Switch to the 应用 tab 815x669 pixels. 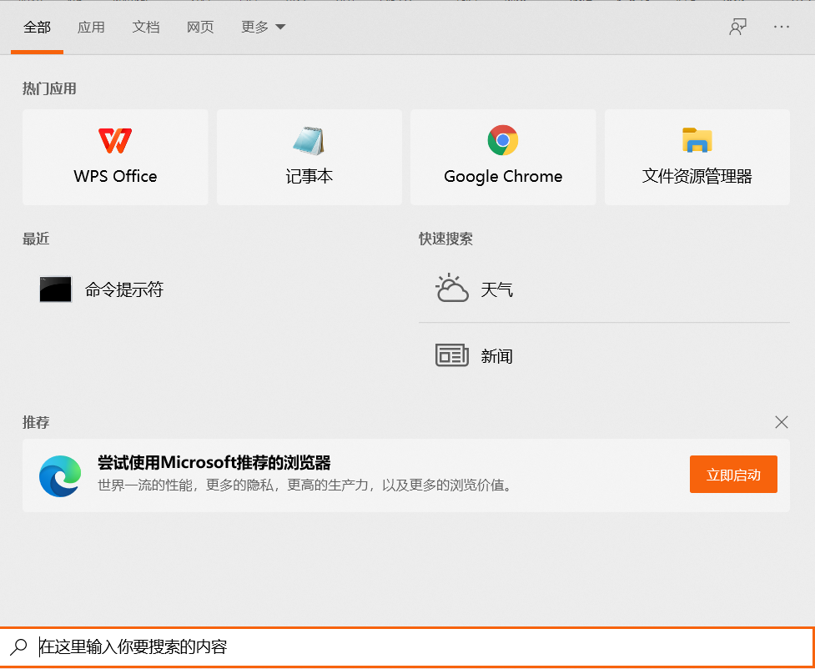tap(91, 27)
